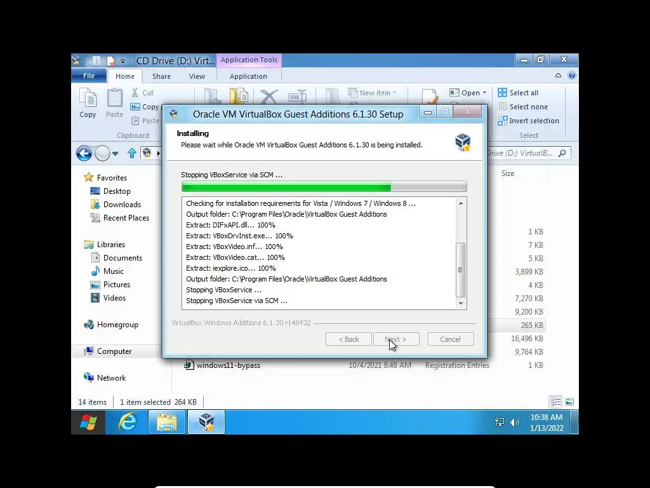Click Libraries header in navigation pane

tap(105, 245)
